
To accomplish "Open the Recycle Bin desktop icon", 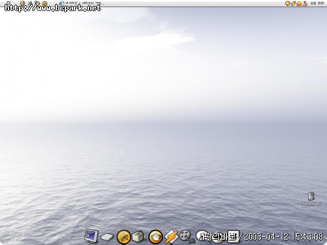I will [x=311, y=199].
